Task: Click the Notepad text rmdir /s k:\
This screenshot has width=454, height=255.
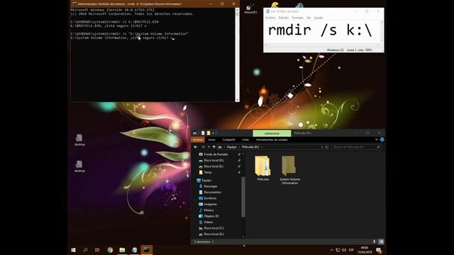Action: [x=320, y=30]
